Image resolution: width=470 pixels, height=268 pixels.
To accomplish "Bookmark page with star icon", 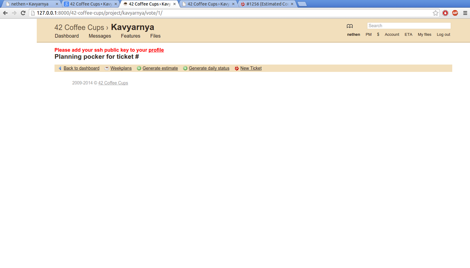I will (435, 13).
